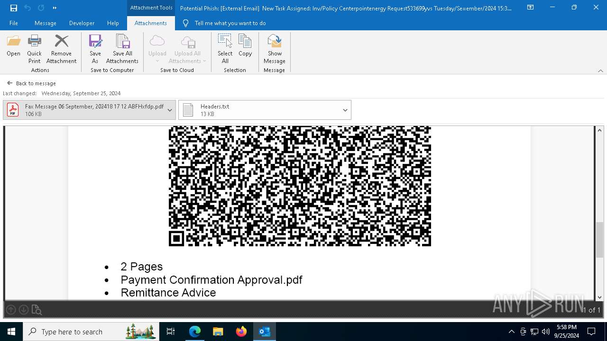The width and height of the screenshot is (607, 341).
Task: Click 'Remittance Advice' bullet text
Action: 168,293
